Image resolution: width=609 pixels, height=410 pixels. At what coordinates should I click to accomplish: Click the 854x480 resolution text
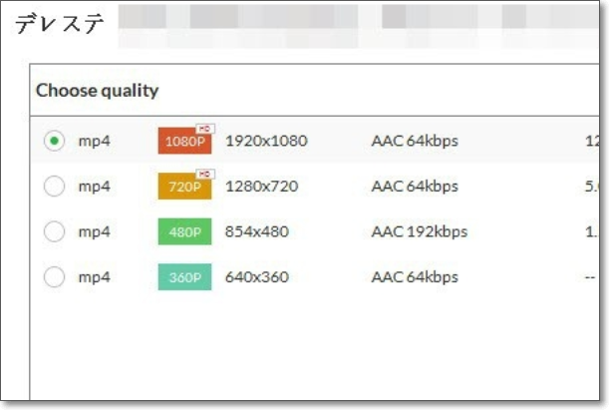tap(256, 231)
